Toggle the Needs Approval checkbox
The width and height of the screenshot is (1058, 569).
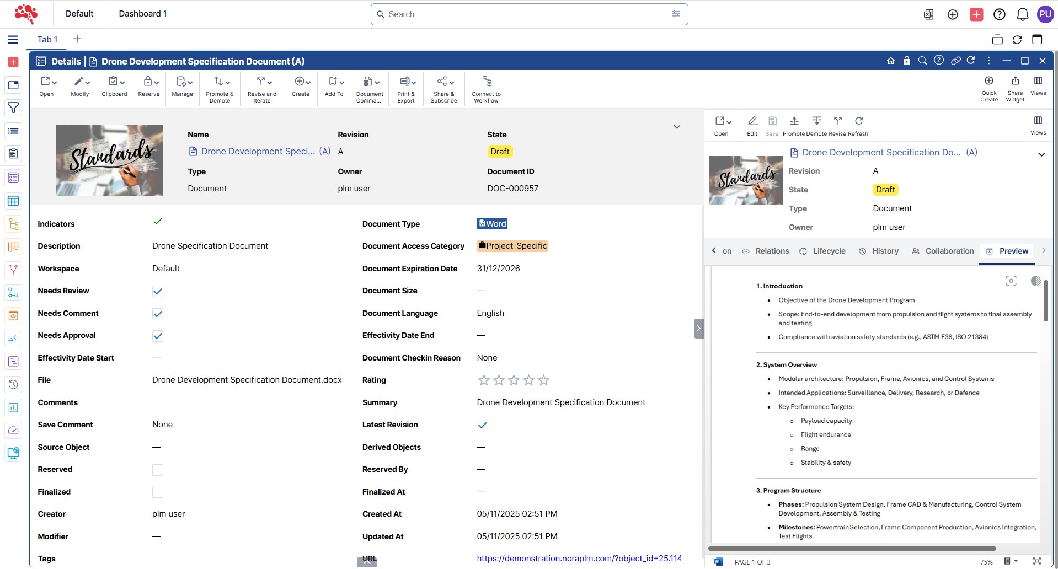158,336
